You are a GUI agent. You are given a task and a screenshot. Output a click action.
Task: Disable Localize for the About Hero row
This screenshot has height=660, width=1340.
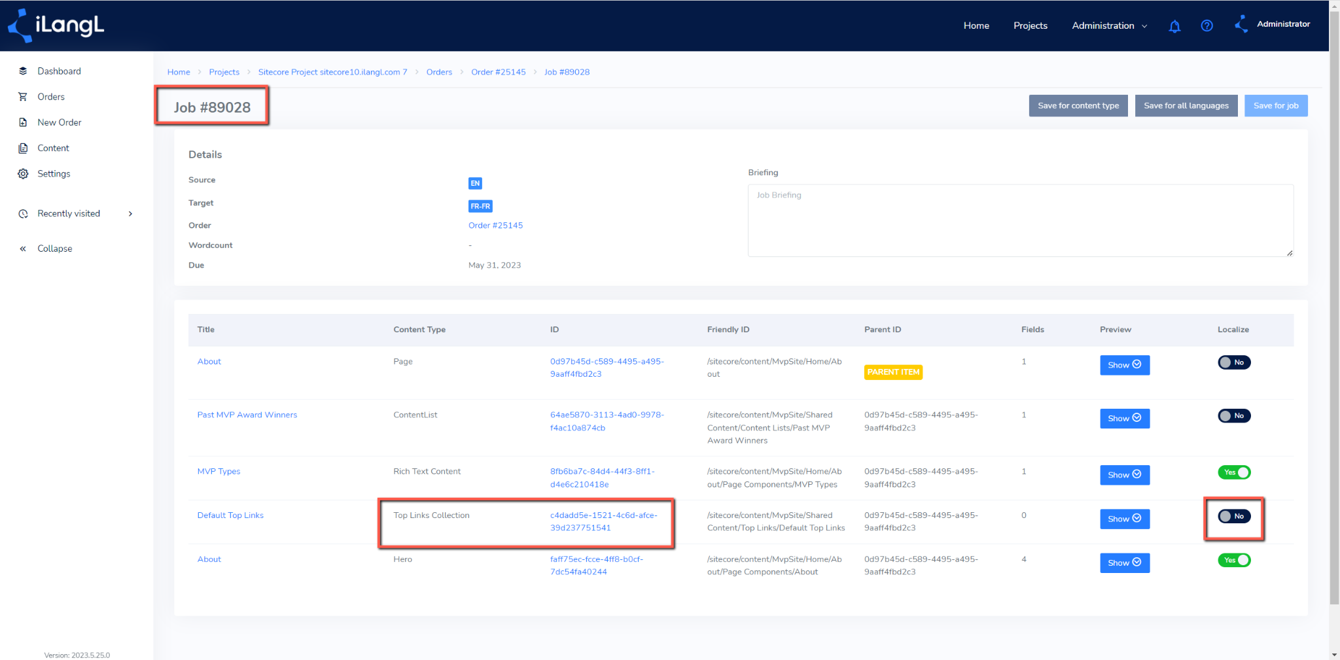tap(1234, 560)
